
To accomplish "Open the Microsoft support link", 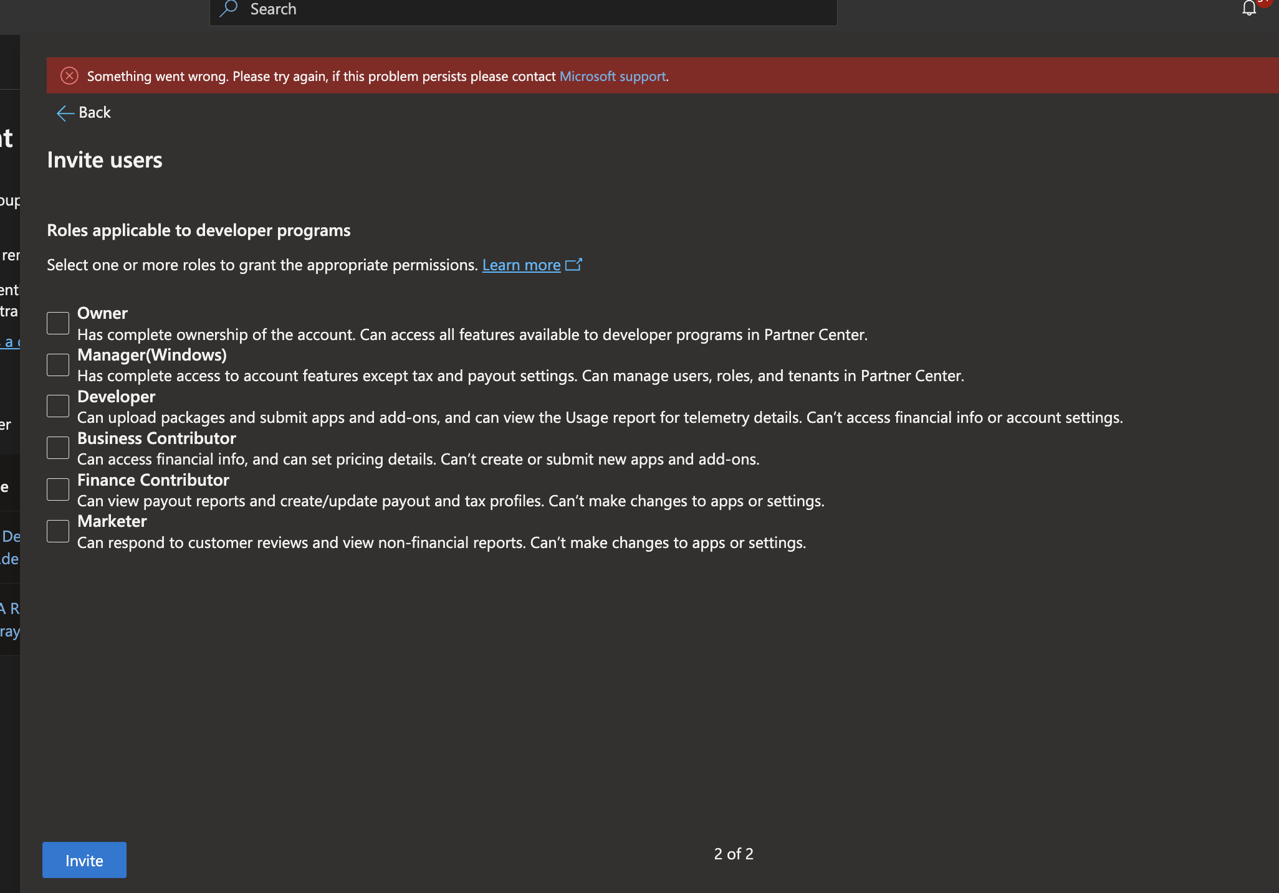I will (x=613, y=76).
